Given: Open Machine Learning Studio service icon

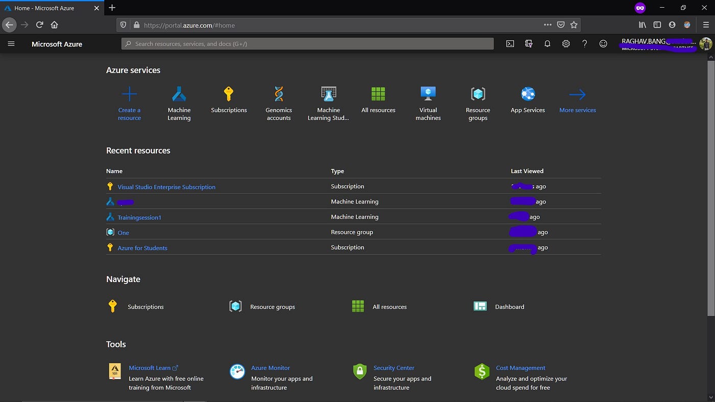Looking at the screenshot, I should pyautogui.click(x=328, y=94).
